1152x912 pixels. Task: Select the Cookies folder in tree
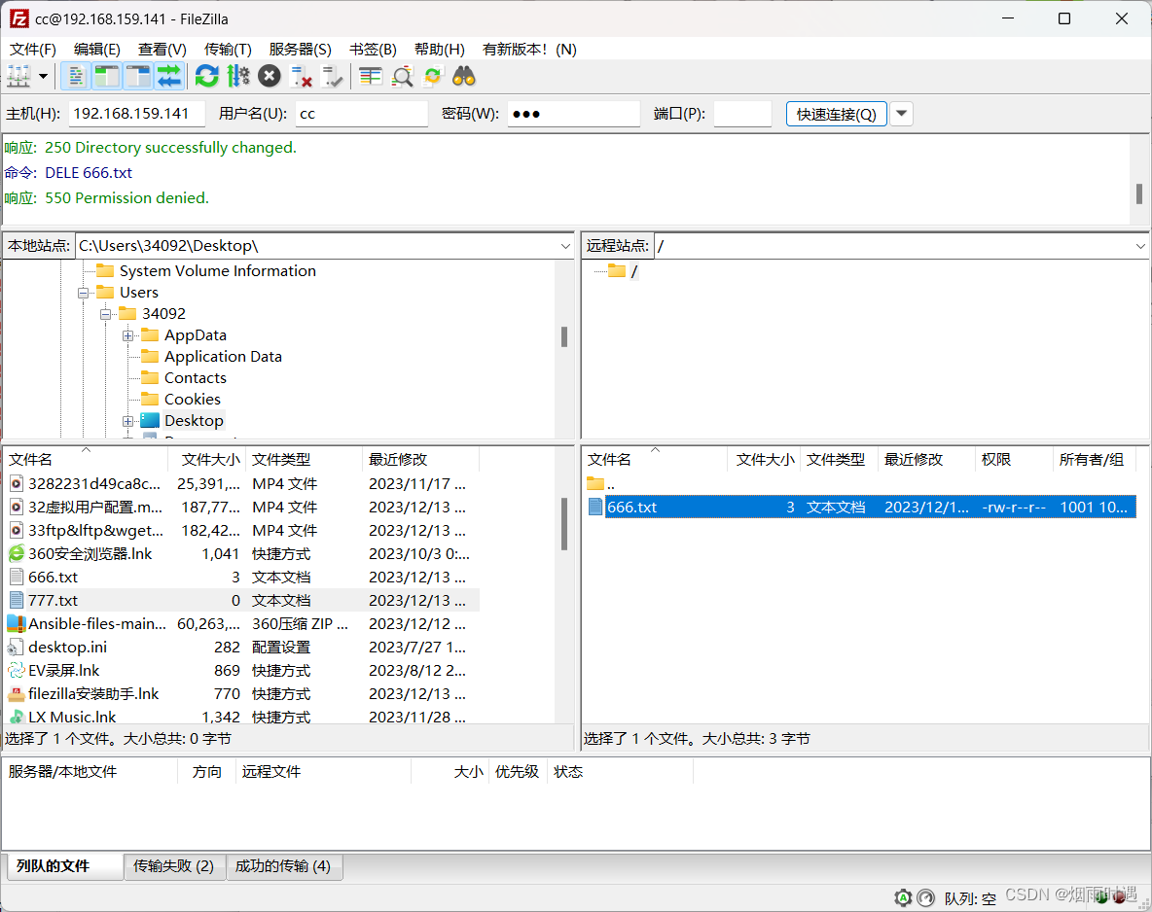192,400
